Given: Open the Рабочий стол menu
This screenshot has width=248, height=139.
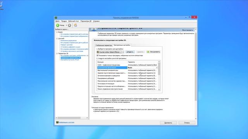Looking at the screenshot, I should pyautogui.click(x=74, y=21).
